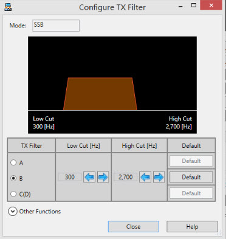226x239 pixels.
Task: Click the Close button
Action: [134, 226]
